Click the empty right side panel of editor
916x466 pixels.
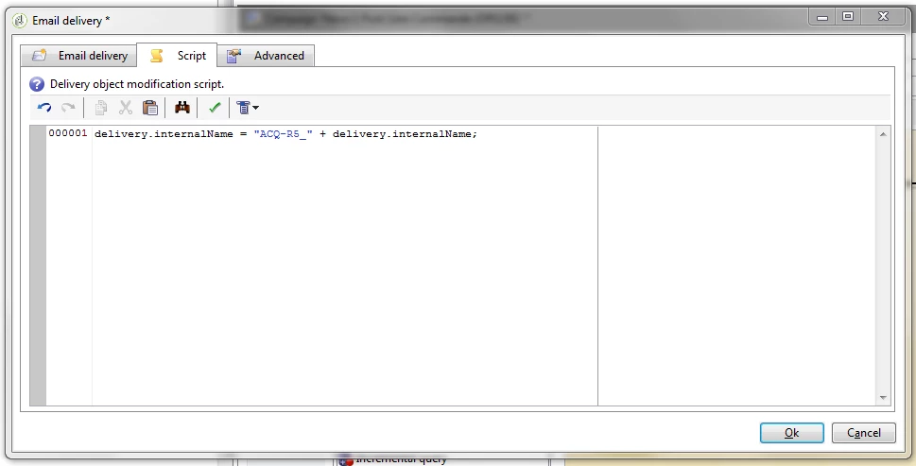click(737, 266)
